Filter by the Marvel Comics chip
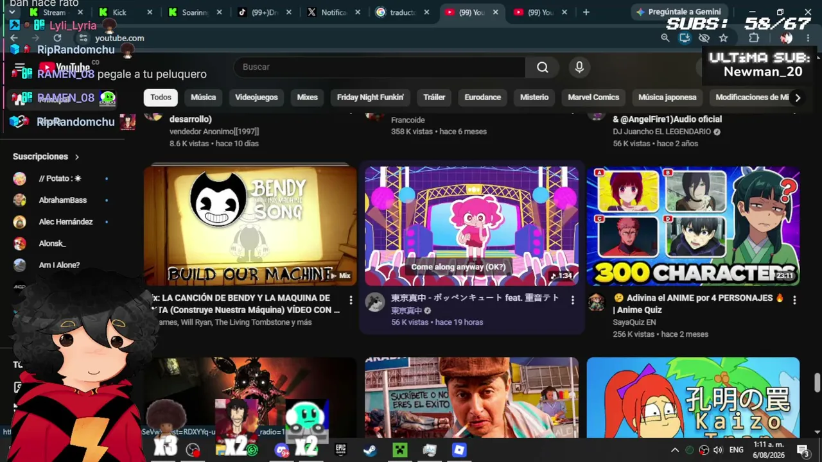This screenshot has height=462, width=822. [x=593, y=98]
